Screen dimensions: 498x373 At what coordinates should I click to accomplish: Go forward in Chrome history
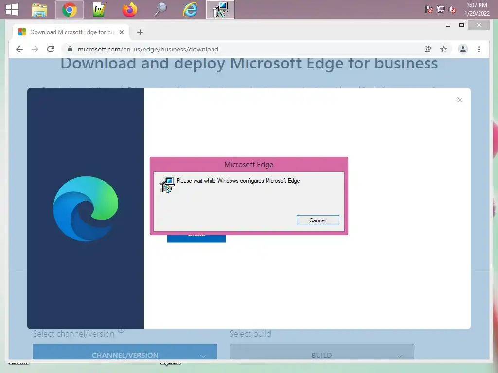coord(35,49)
